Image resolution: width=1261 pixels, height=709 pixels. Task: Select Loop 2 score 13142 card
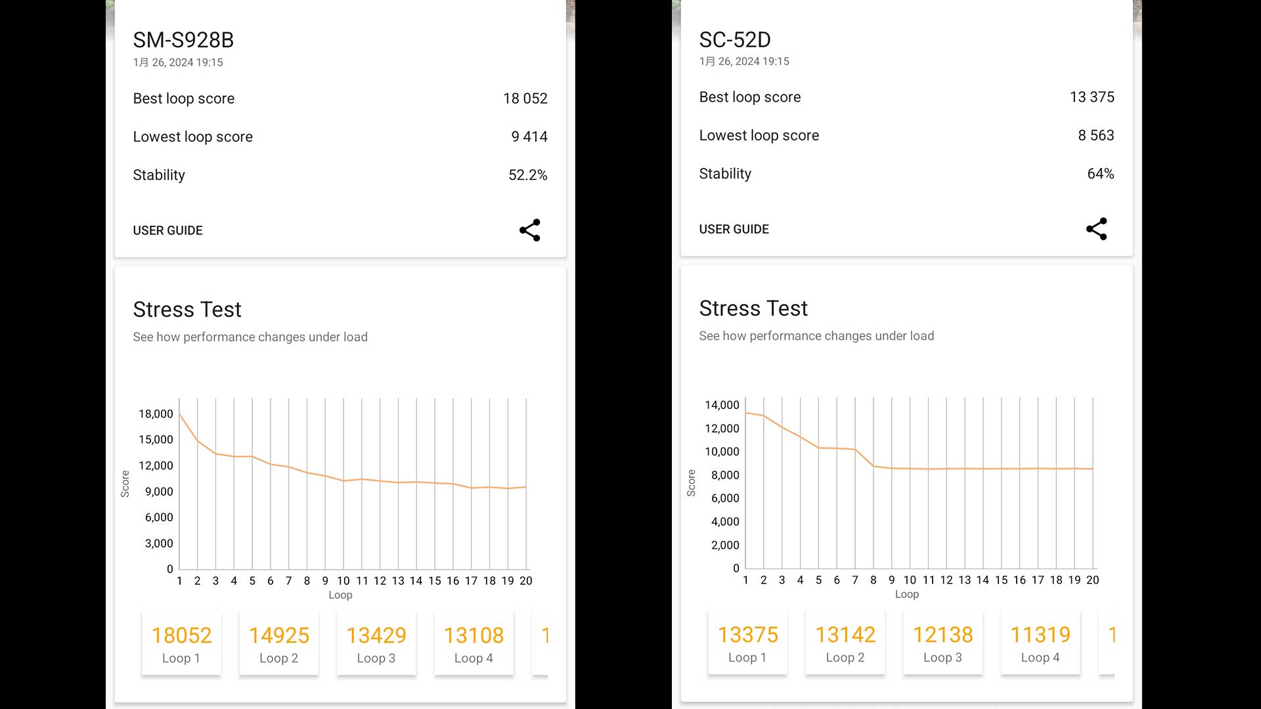click(x=845, y=643)
